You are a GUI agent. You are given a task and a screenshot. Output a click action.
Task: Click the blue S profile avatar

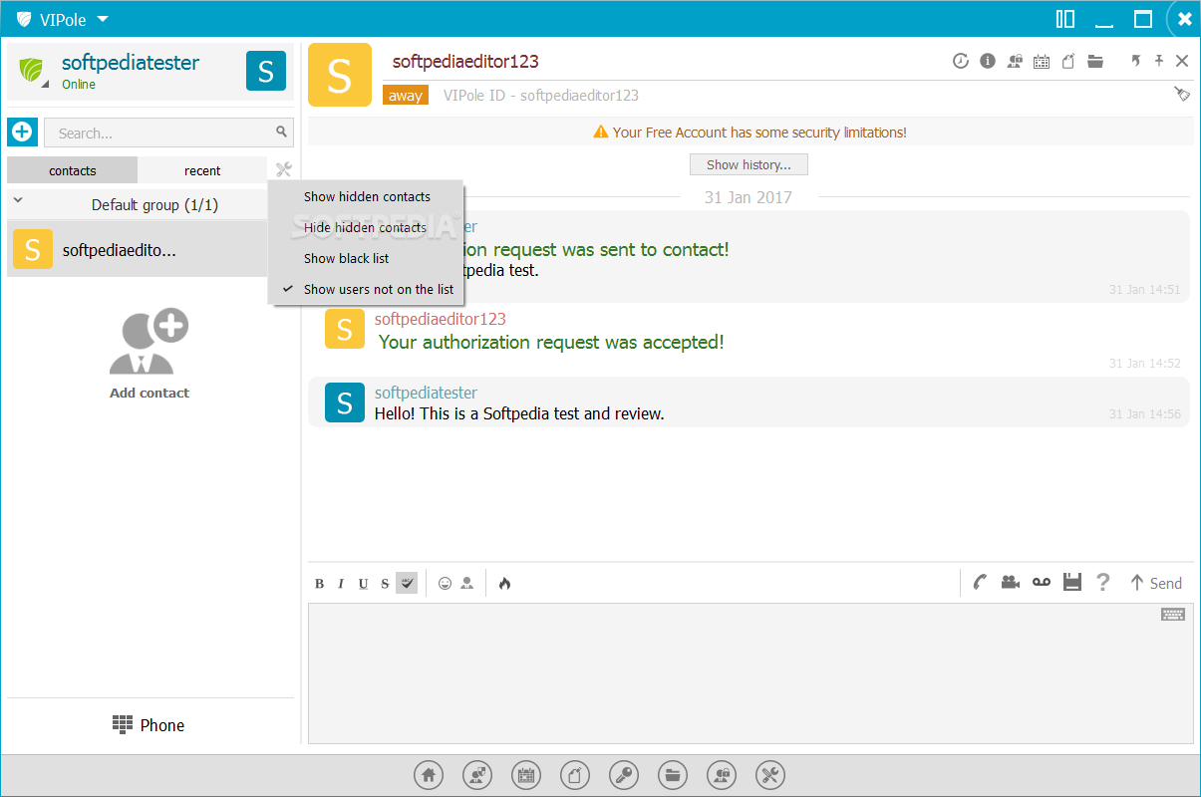(266, 71)
